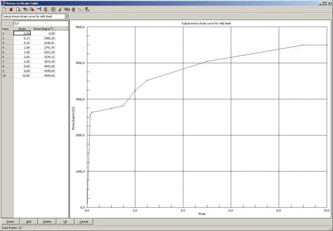333x231 pixels.
Task: Select stress cell 2741,97
Action: coord(43,48)
